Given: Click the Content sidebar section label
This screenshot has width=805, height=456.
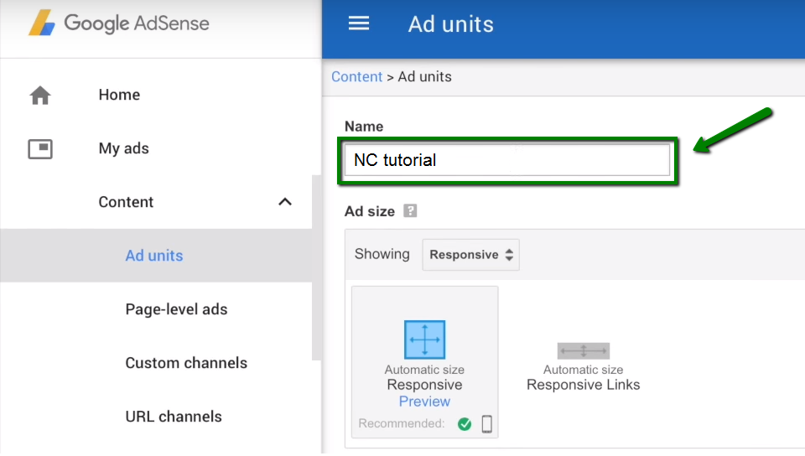Looking at the screenshot, I should pyautogui.click(x=126, y=202).
